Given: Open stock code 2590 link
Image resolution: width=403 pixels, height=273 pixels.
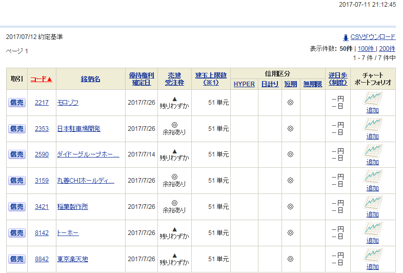Looking at the screenshot, I should click(x=42, y=154).
